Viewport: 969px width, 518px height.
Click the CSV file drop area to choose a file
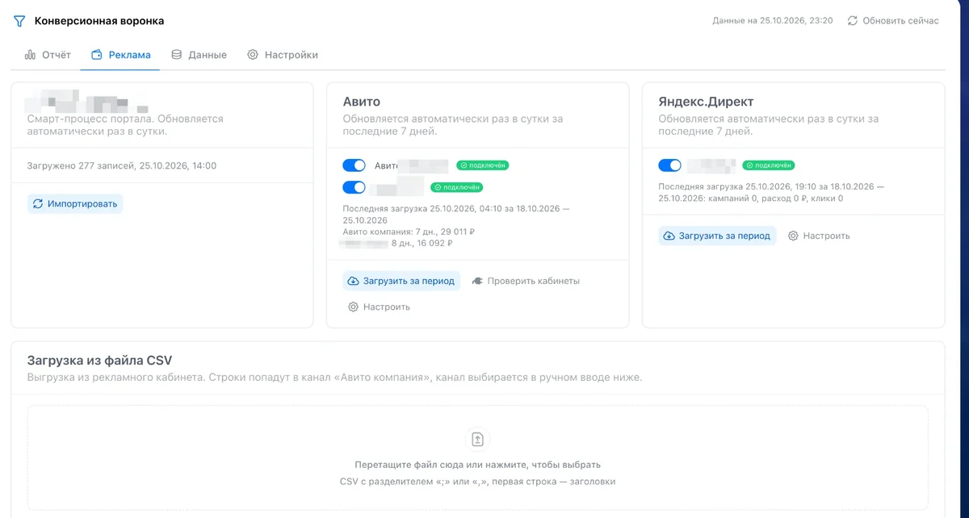click(x=477, y=457)
